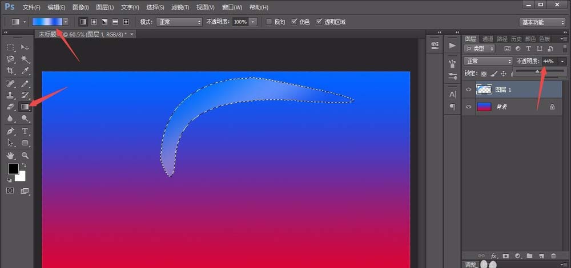Switch to the 通道 panel tab
571x268 pixels.
tap(487, 39)
